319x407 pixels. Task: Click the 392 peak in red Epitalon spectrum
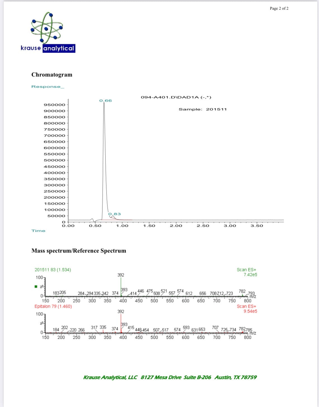pos(121,312)
